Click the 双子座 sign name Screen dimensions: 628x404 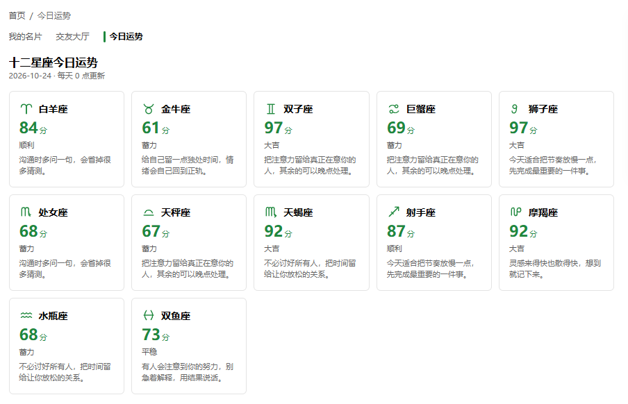click(x=299, y=109)
